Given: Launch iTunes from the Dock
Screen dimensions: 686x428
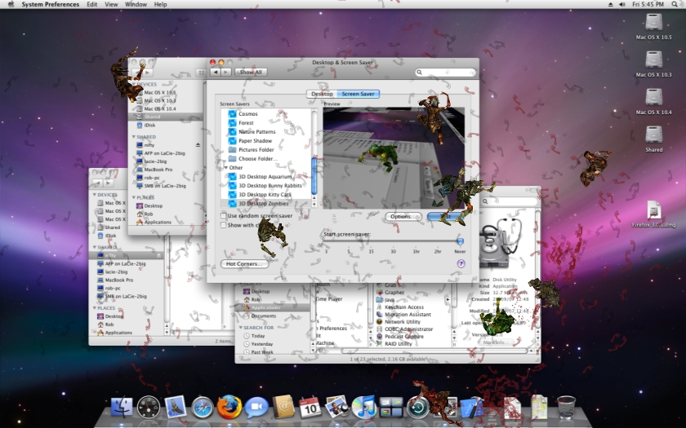Looking at the screenshot, I should point(363,407).
